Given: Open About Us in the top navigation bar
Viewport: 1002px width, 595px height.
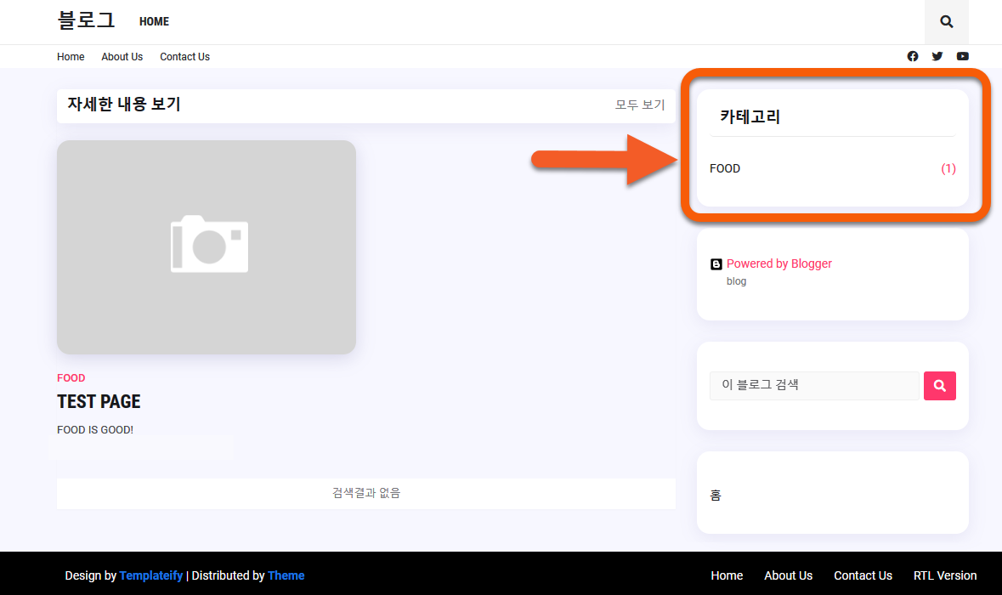Looking at the screenshot, I should 122,57.
